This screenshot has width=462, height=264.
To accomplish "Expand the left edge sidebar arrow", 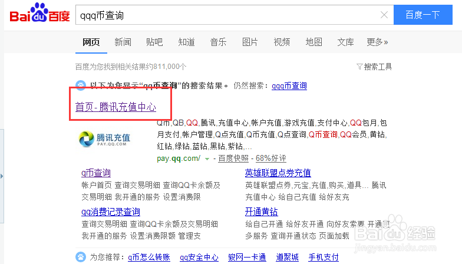I will point(2,176).
